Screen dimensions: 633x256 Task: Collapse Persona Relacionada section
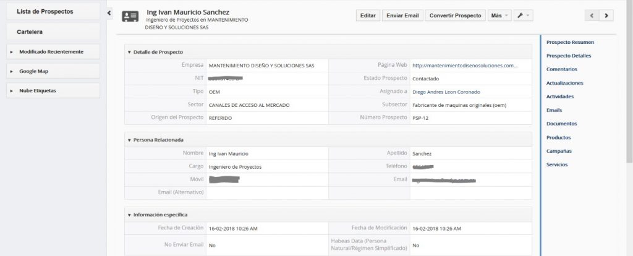click(x=129, y=140)
